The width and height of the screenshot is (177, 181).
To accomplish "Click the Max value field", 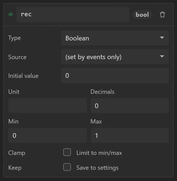I will [x=130, y=135].
